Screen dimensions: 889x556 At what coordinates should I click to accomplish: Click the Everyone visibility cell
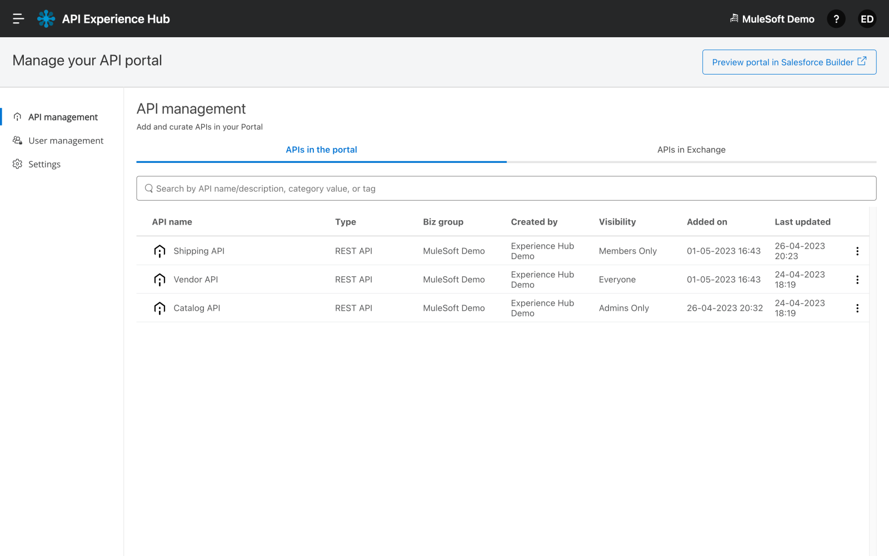point(617,280)
